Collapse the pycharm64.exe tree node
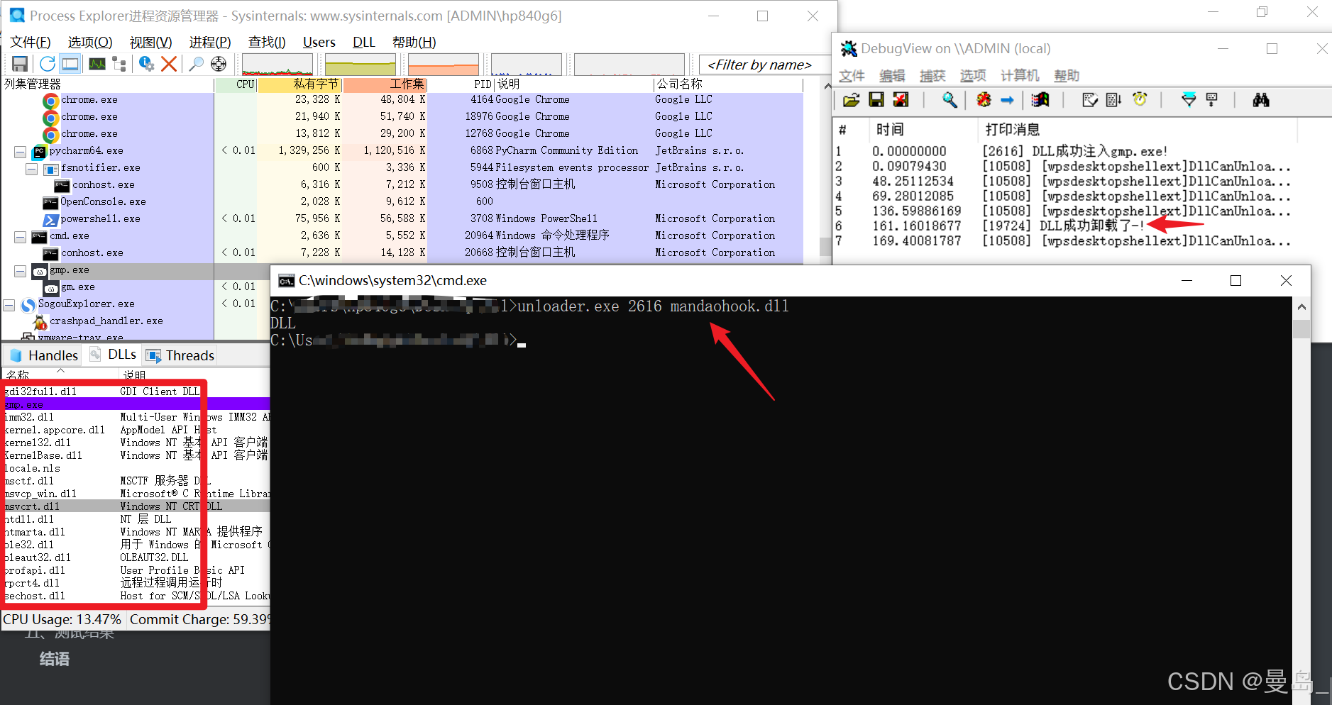Screen dimensions: 1332x705 [x=20, y=152]
